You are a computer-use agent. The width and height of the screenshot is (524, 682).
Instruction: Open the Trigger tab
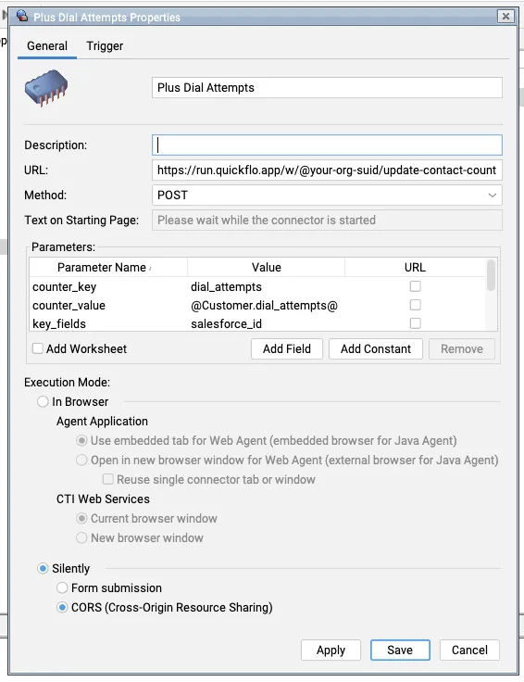[x=105, y=45]
